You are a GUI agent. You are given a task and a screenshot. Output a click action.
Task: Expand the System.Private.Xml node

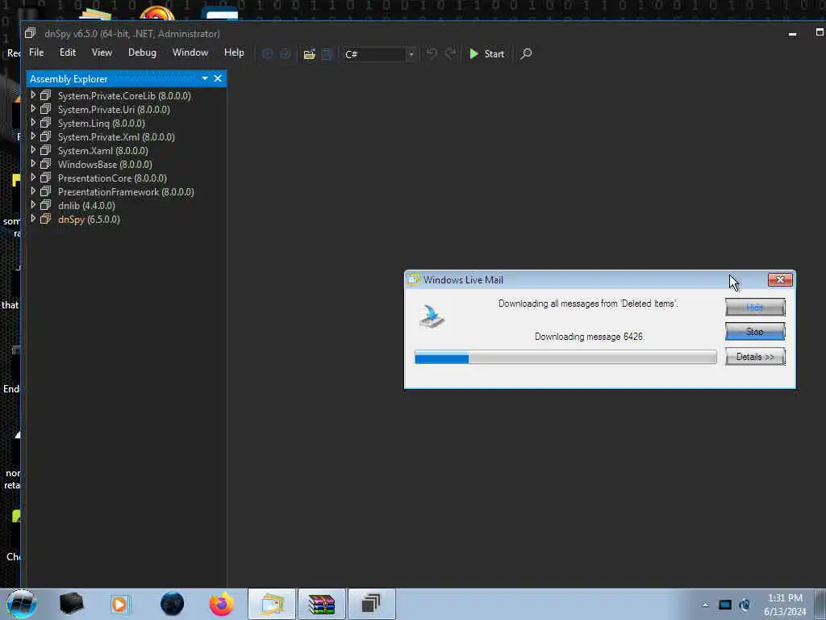tap(33, 136)
